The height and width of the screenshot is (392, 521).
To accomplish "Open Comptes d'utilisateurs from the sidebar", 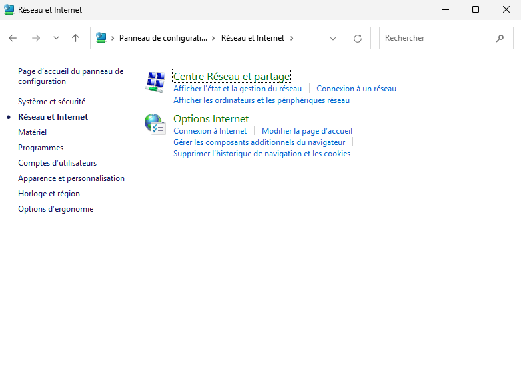I will [57, 163].
